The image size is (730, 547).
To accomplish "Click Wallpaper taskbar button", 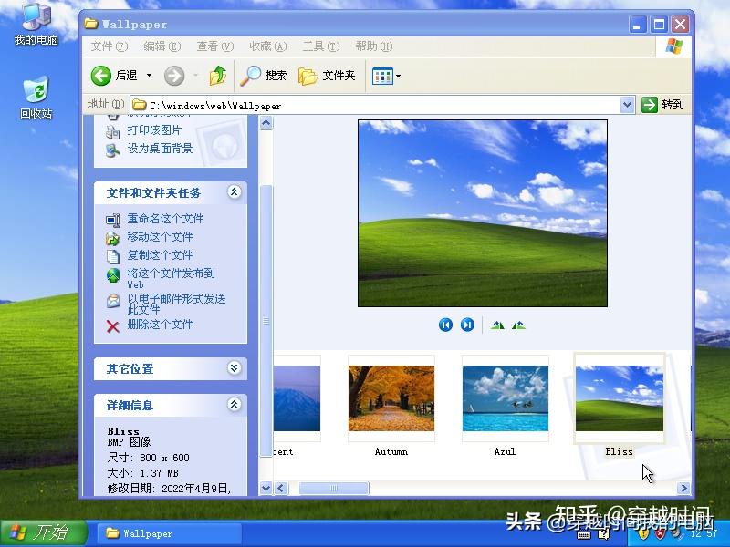I will pos(169,533).
